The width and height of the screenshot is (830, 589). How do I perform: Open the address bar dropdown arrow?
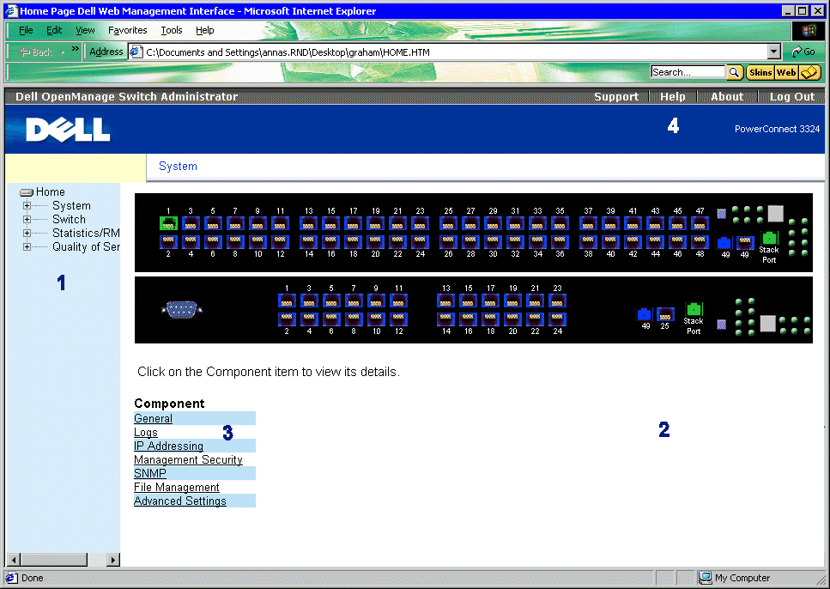(774, 52)
